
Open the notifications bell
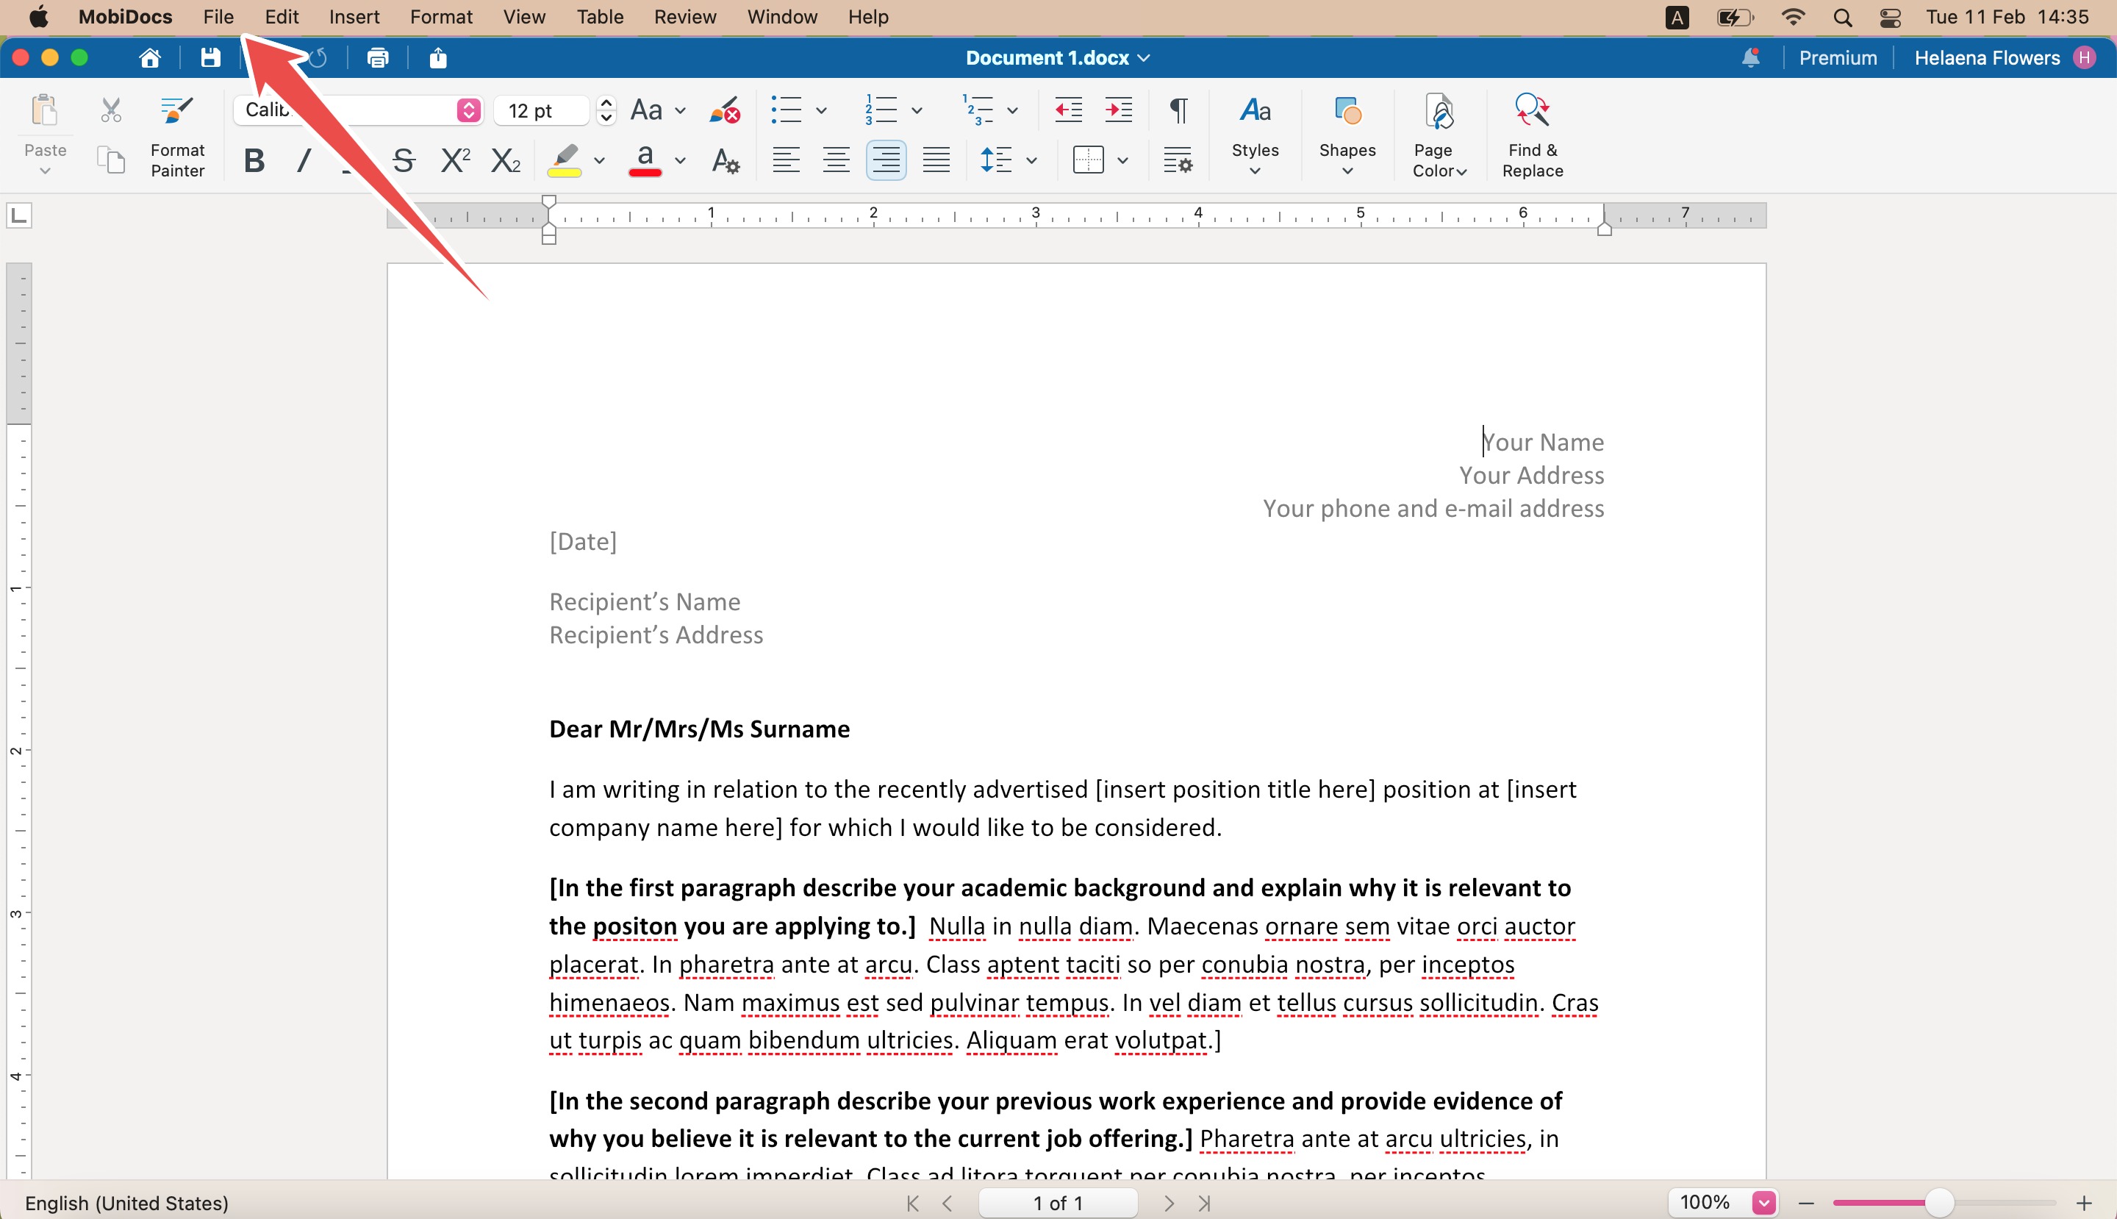[1750, 58]
